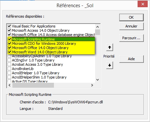Select the Microsoft Scripting Runtime row text
150x122 pixels.
click(x=33, y=39)
